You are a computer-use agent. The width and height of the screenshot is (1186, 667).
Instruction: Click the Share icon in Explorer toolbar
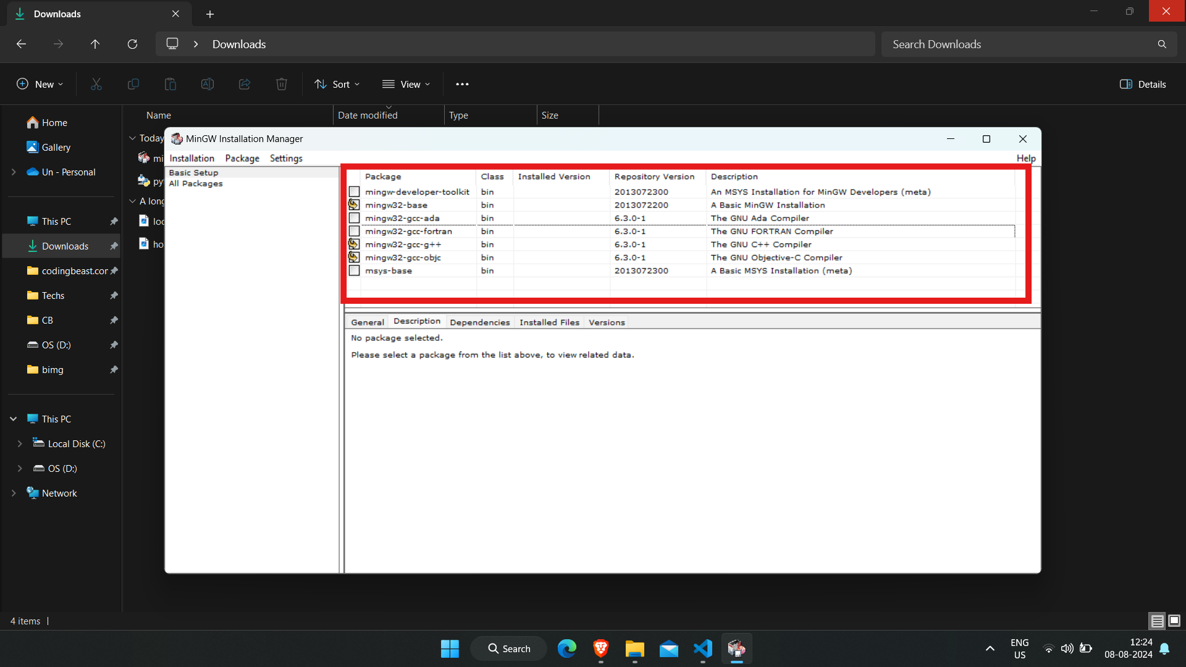click(245, 84)
